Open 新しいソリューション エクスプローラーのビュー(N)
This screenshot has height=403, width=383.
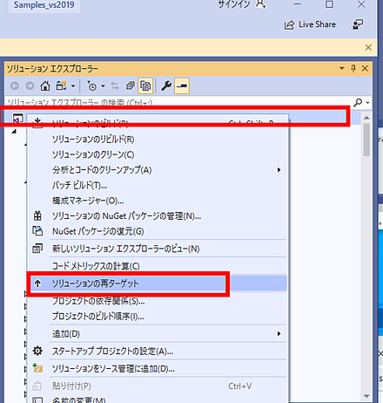pos(158,249)
